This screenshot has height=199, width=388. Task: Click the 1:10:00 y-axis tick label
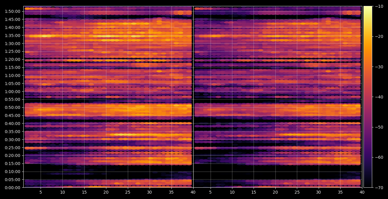coord(13,75)
